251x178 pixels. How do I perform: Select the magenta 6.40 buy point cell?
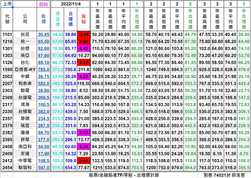click(x=84, y=49)
